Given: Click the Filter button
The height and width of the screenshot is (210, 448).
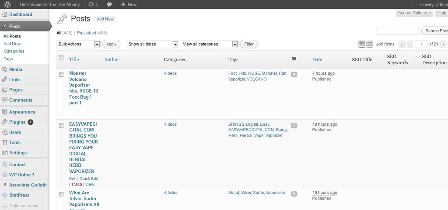Looking at the screenshot, I should point(249,44).
